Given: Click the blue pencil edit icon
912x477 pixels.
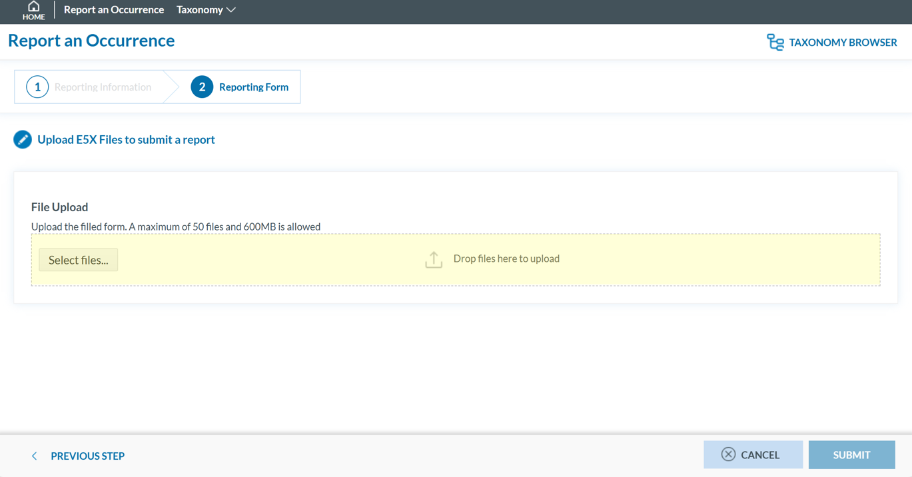Looking at the screenshot, I should (23, 140).
